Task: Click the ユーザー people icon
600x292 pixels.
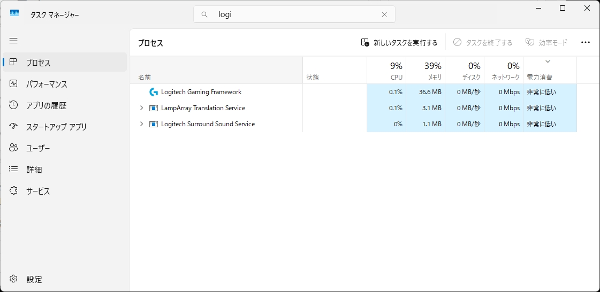Action: click(13, 148)
